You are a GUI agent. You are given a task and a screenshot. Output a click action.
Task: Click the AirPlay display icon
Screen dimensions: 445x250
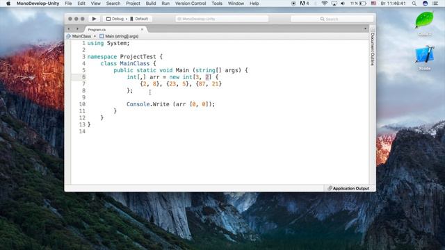tap(334, 3)
